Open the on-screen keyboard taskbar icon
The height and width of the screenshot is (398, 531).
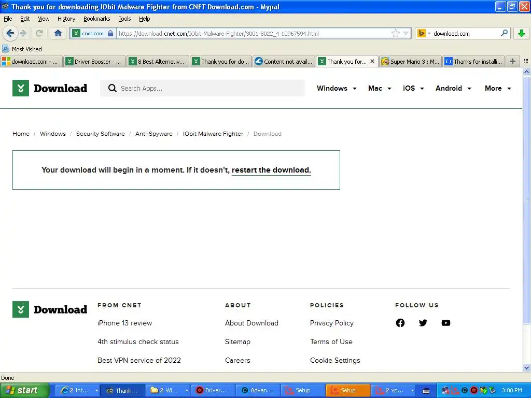426,391
